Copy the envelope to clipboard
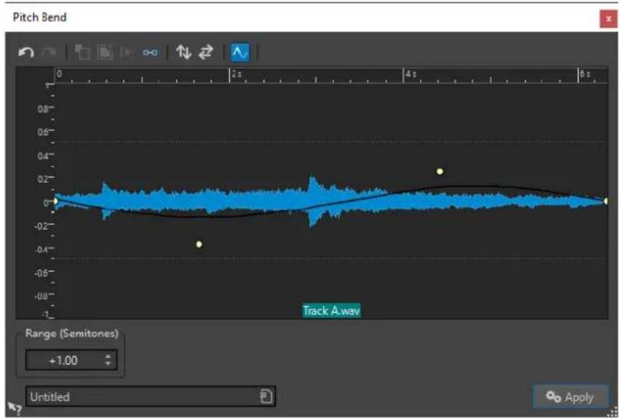The image size is (619, 419). (x=82, y=52)
